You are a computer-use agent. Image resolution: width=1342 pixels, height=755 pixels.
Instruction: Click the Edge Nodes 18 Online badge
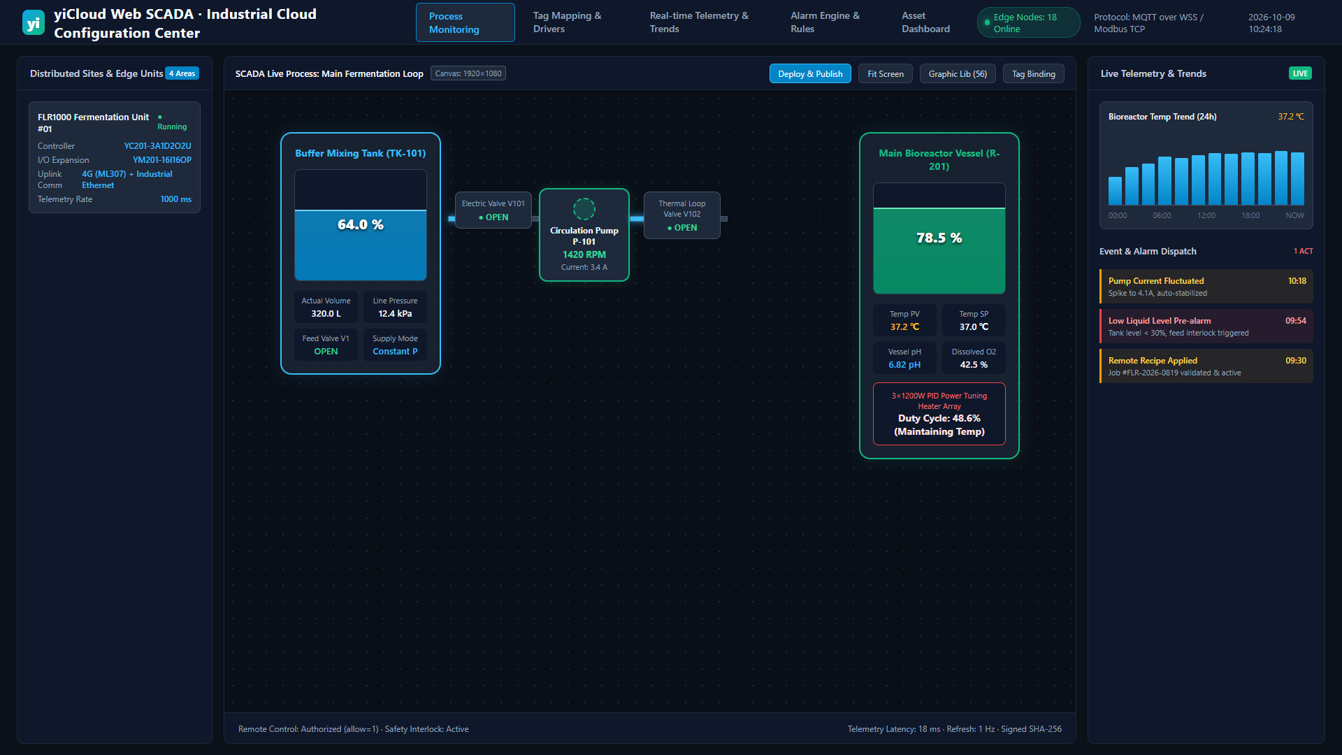[1028, 22]
